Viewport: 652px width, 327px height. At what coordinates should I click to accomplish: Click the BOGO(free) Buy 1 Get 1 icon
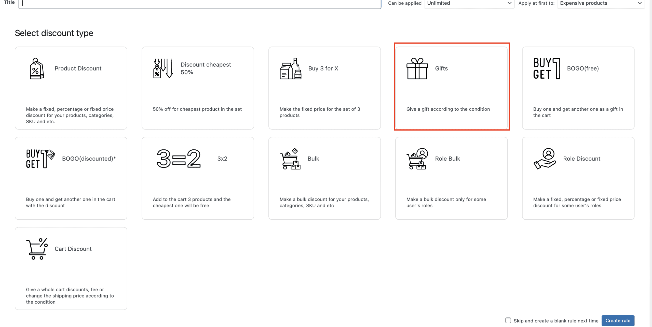click(x=547, y=68)
